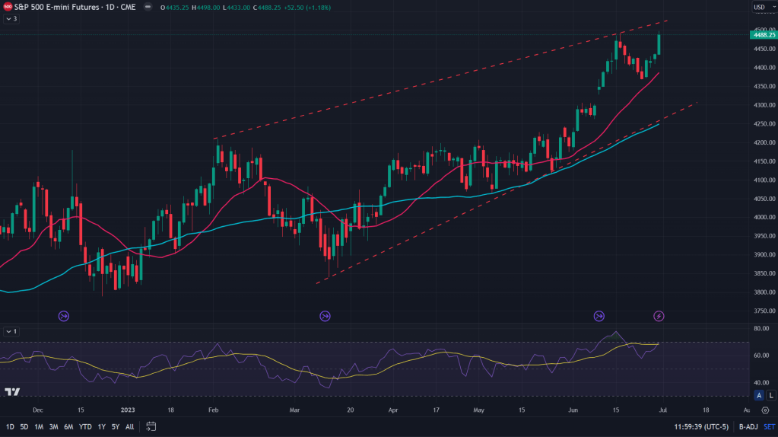Screen dimensions: 778x437
Task: Switch to the YTD date range
Action: point(84,426)
